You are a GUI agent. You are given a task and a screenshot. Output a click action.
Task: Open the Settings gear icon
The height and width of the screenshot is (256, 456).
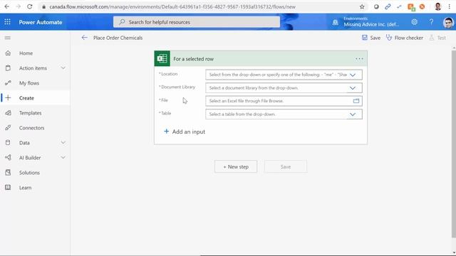[x=414, y=22]
